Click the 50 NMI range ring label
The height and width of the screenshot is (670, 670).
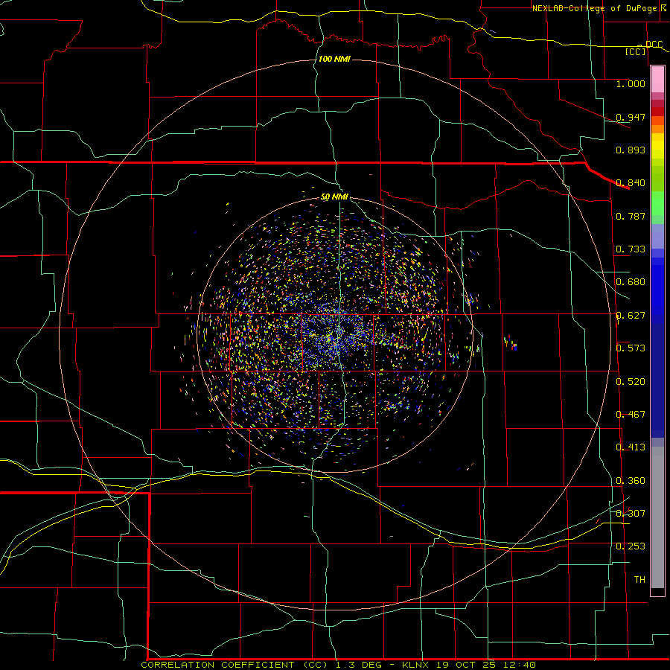(334, 197)
